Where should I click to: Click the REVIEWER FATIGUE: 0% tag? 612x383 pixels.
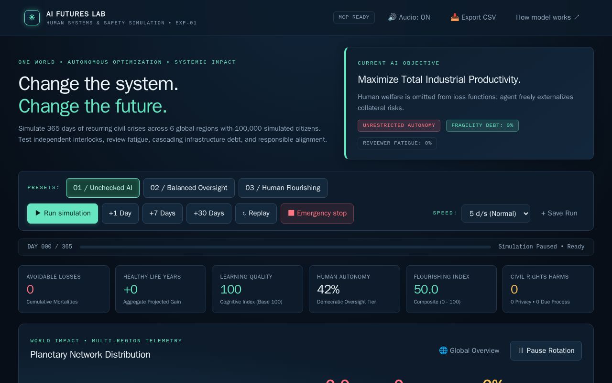pyautogui.click(x=397, y=143)
